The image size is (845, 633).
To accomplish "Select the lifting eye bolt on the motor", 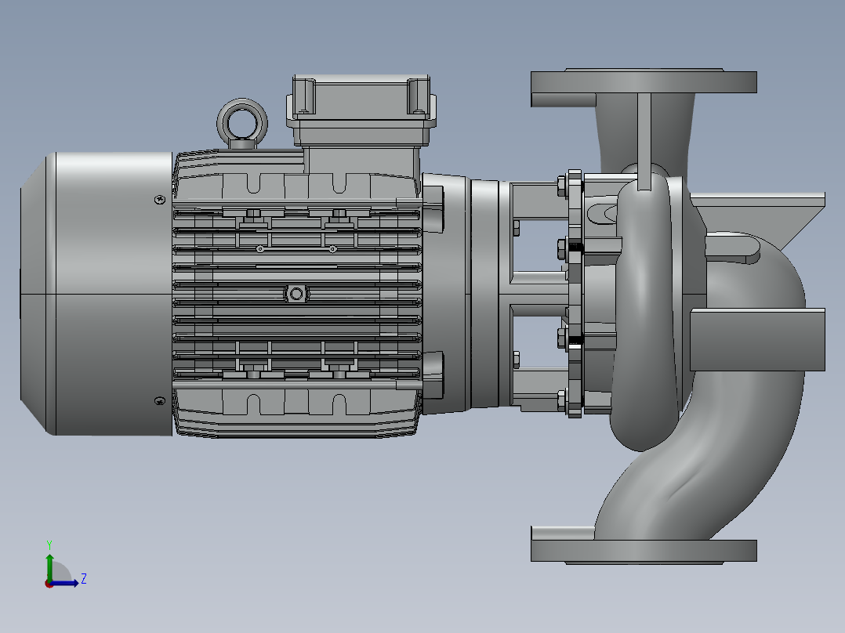I will 242,123.
